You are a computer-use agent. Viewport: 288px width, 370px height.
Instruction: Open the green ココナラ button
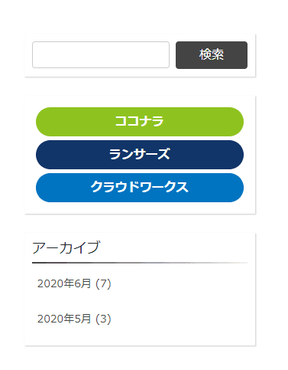click(x=140, y=122)
